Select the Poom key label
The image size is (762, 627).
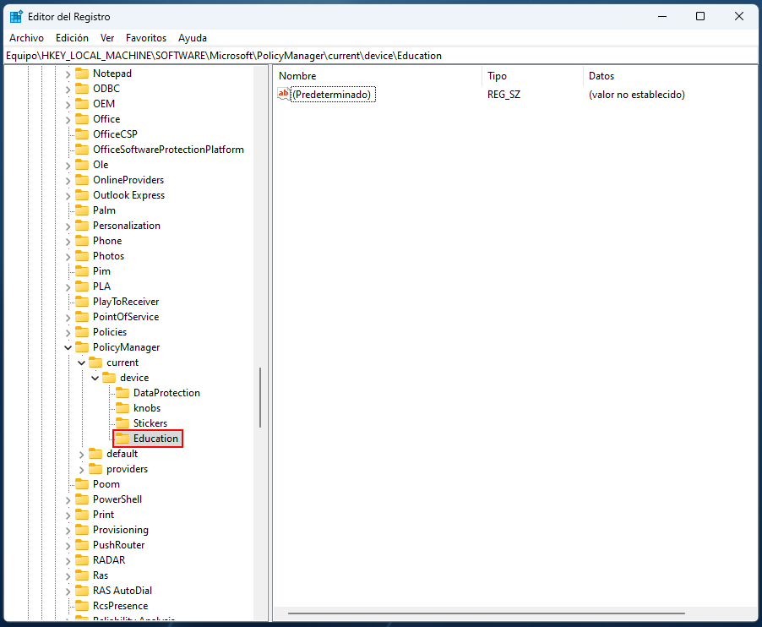tap(106, 484)
